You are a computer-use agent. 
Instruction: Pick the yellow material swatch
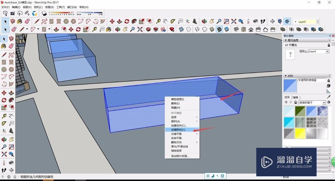[x=300, y=133]
